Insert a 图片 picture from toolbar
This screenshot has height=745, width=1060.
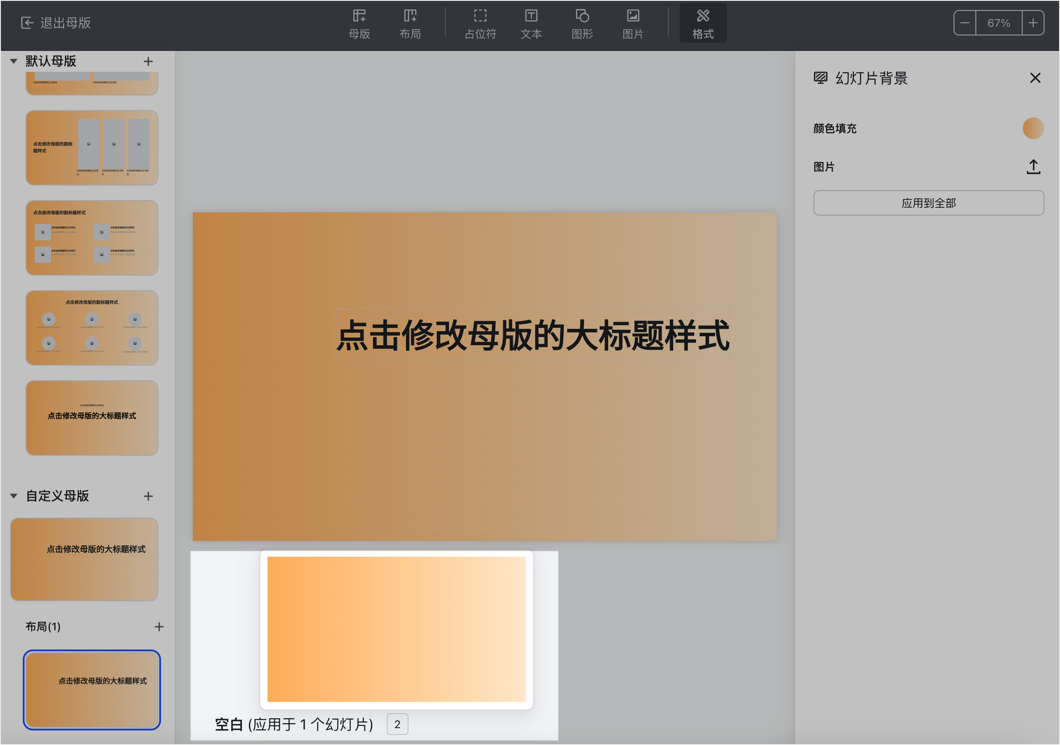632,24
